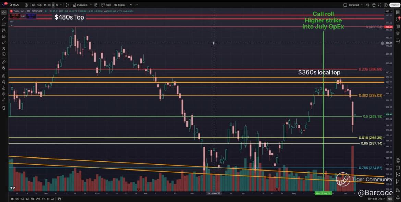Open the chats panel icon
Screen dimensions: 401x202
pos(398,40)
